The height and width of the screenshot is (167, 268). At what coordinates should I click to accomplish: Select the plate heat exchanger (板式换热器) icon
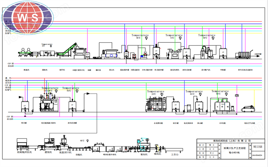[x=188, y=107]
